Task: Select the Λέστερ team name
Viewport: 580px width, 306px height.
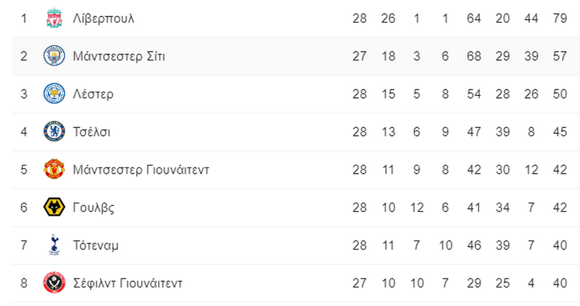Action: tap(93, 94)
